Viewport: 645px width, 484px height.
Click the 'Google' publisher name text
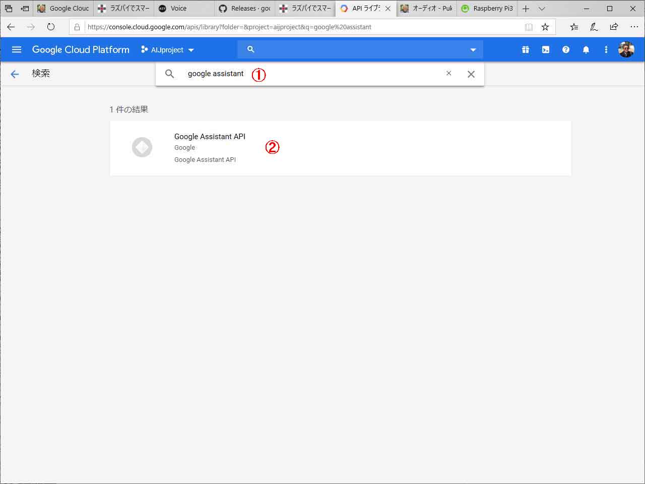point(184,148)
